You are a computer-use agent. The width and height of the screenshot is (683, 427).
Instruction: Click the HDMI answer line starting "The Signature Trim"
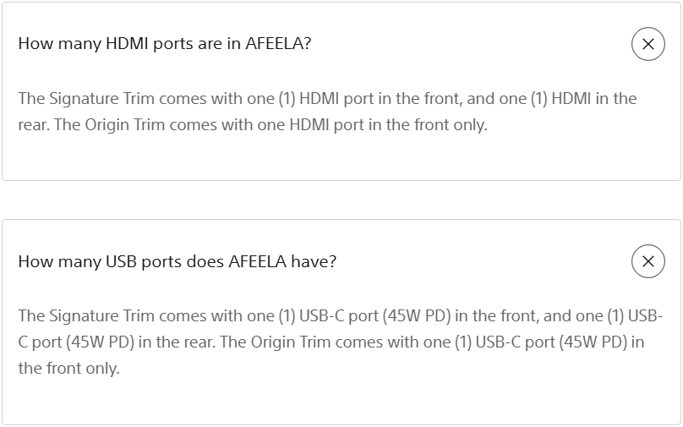(x=327, y=98)
